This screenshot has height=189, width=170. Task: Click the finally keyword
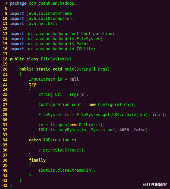[37, 160]
